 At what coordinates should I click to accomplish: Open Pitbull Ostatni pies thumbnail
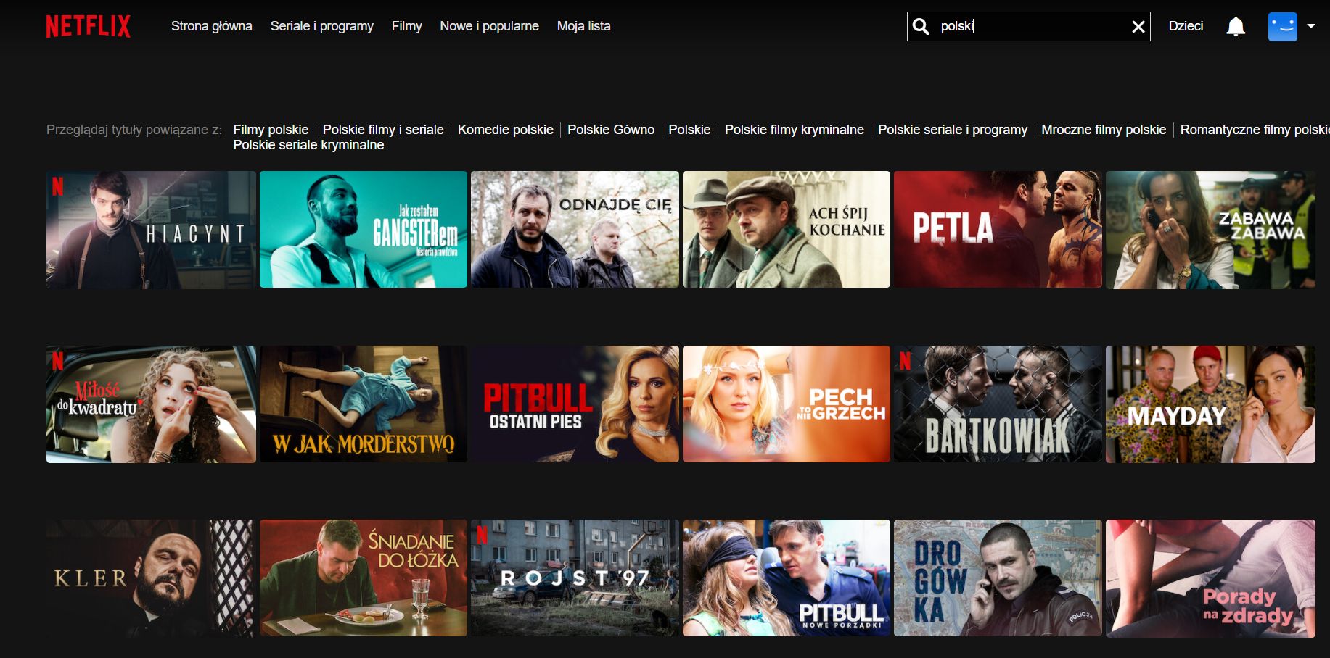(x=575, y=404)
